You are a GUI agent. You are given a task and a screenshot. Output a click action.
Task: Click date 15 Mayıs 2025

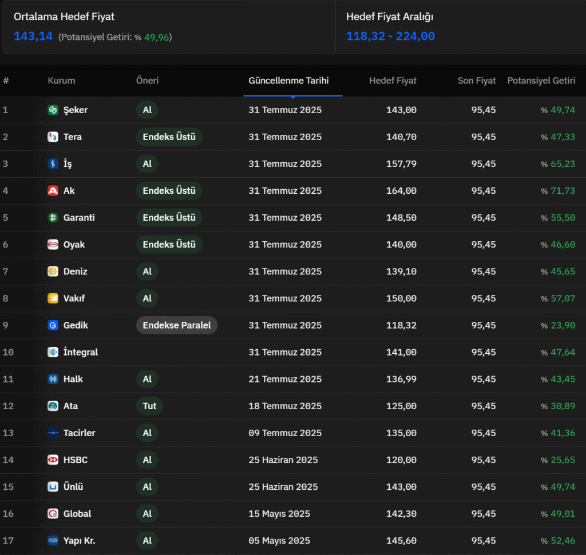click(279, 514)
